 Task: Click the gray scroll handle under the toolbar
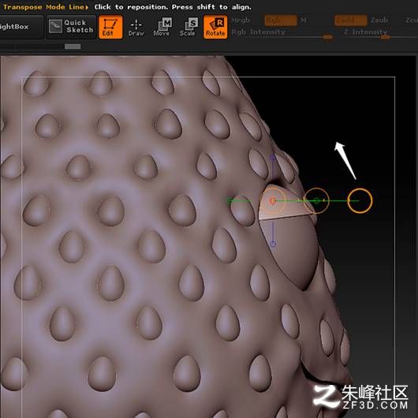(73, 47)
